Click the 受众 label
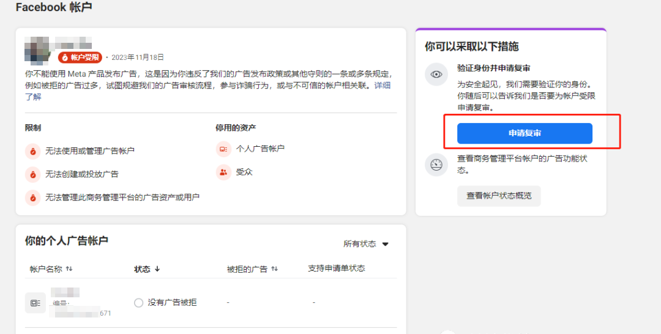Screen dimensions: 661x334 point(244,172)
